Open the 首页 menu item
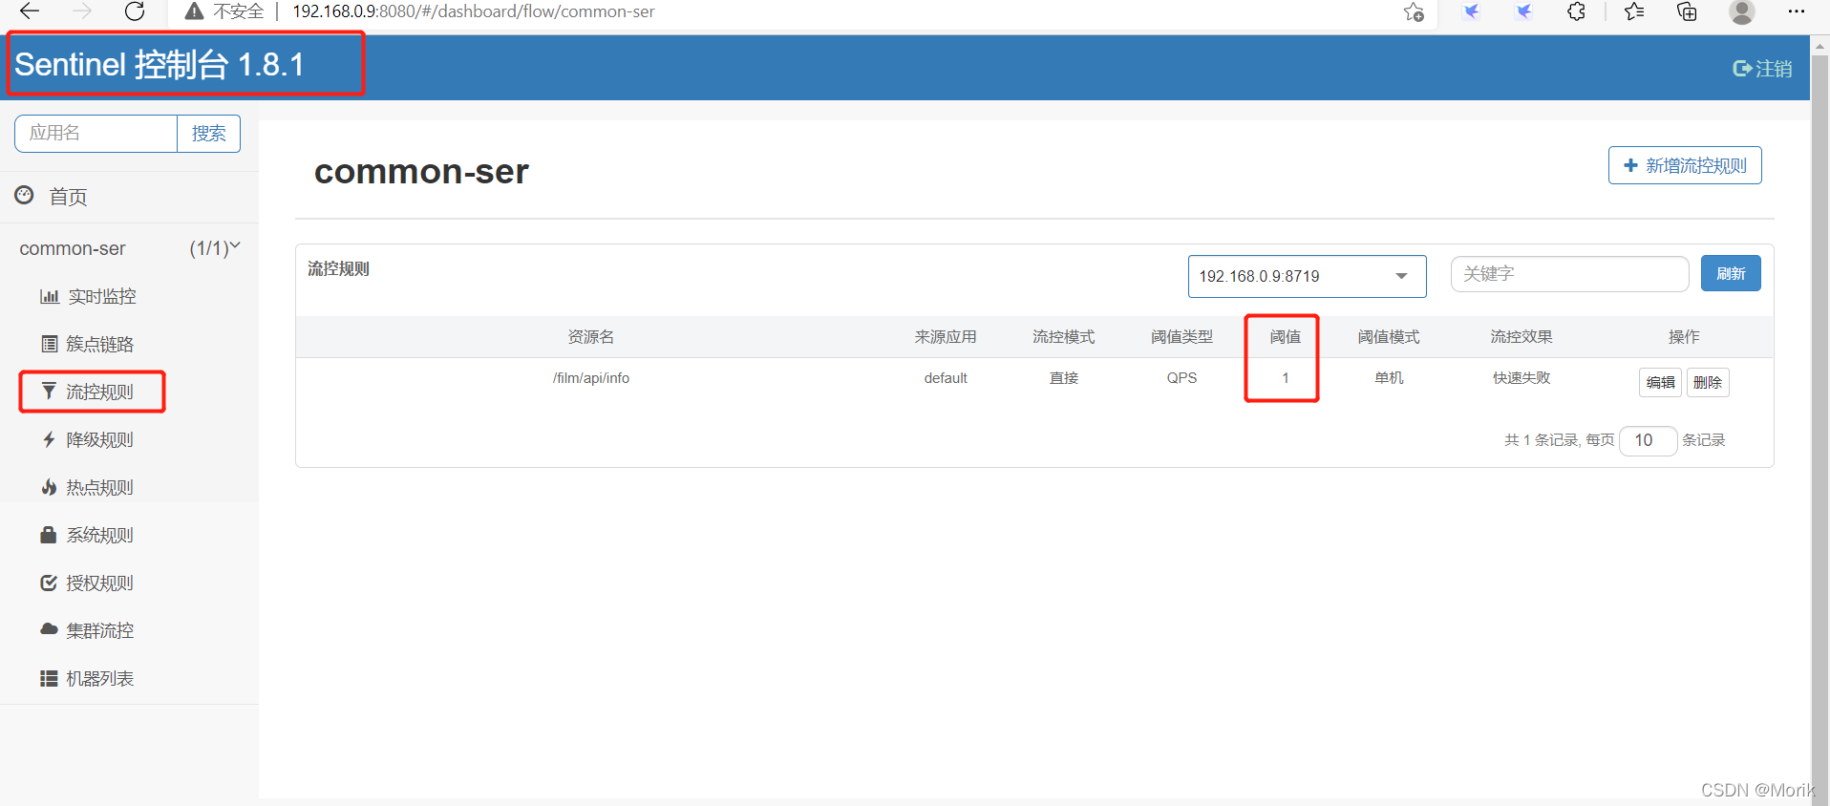Image resolution: width=1830 pixels, height=806 pixels. [68, 197]
